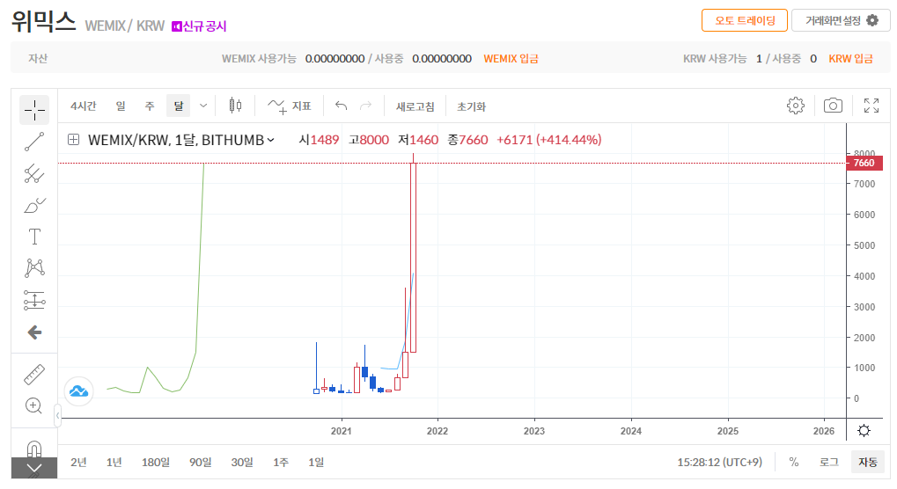The height and width of the screenshot is (489, 897).
Task: Open the candlestick chart style selector
Action: click(235, 106)
